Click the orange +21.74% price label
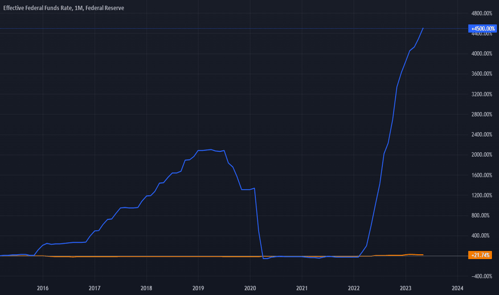The width and height of the screenshot is (499, 295). tap(480, 255)
